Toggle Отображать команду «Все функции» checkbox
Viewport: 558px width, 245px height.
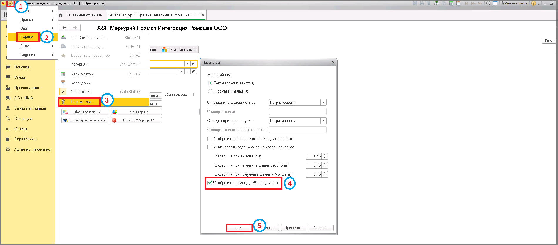[x=210, y=183]
